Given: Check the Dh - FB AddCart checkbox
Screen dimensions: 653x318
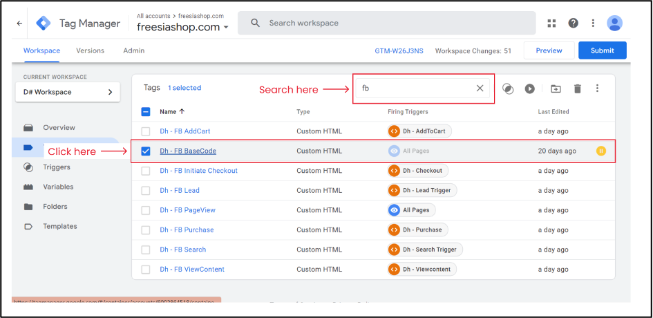Looking at the screenshot, I should pyautogui.click(x=145, y=131).
